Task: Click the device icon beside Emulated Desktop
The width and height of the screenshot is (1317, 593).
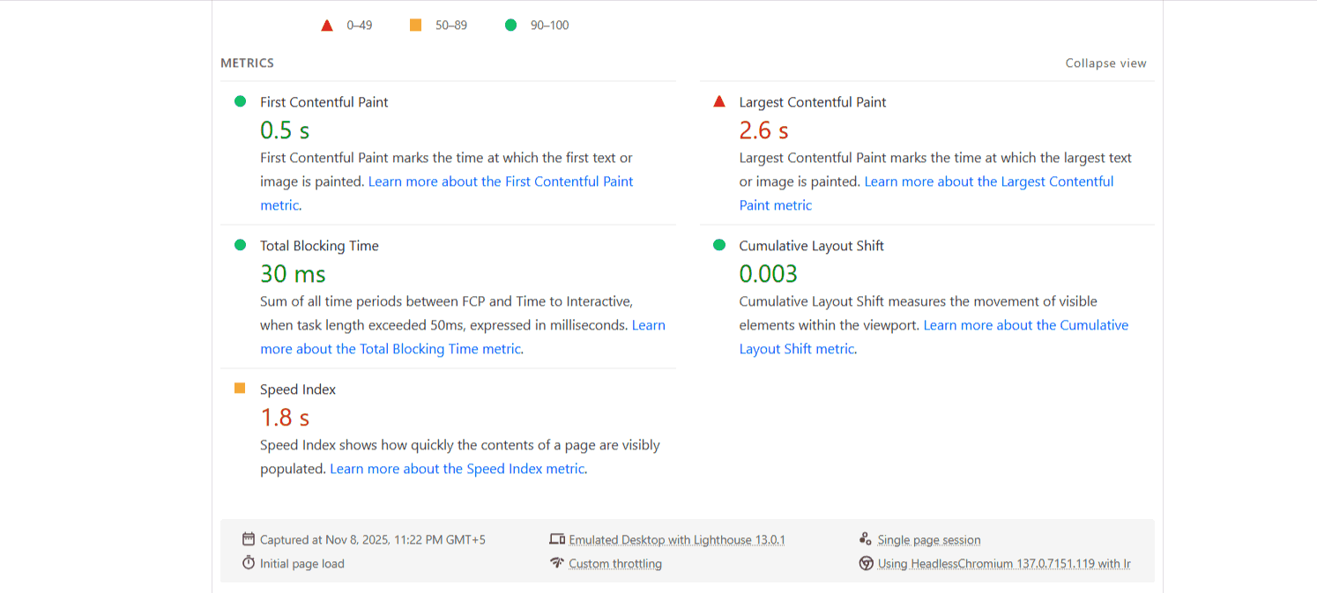Action: click(558, 538)
